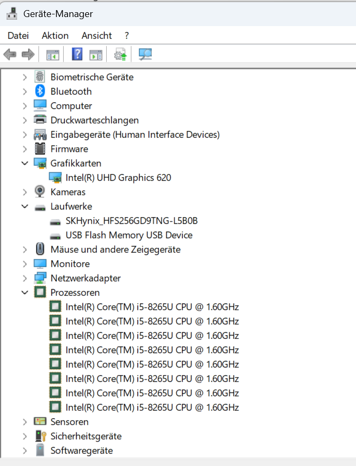Image resolution: width=356 pixels, height=466 pixels.
Task: Click the Netzwerkadapter category icon
Action: (40, 278)
